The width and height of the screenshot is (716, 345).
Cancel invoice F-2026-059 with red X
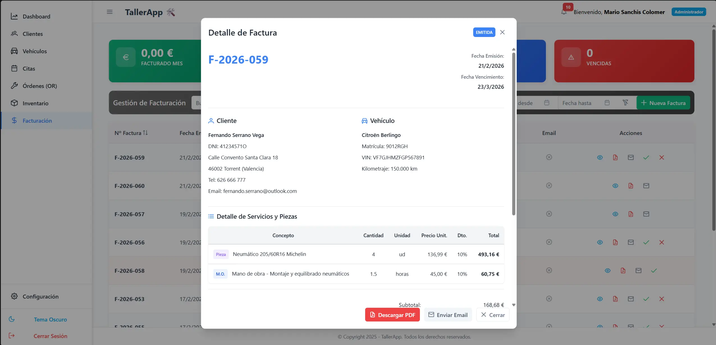[x=662, y=157]
